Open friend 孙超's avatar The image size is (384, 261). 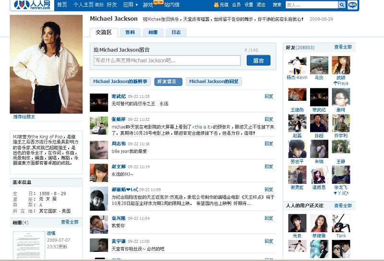coord(319,123)
